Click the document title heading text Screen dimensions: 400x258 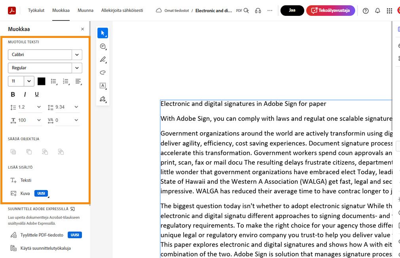point(243,104)
